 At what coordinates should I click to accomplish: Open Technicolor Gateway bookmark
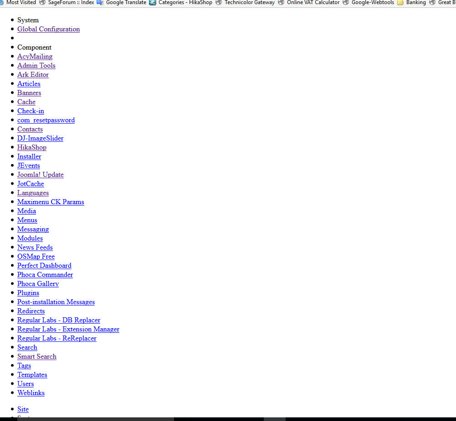click(250, 2)
